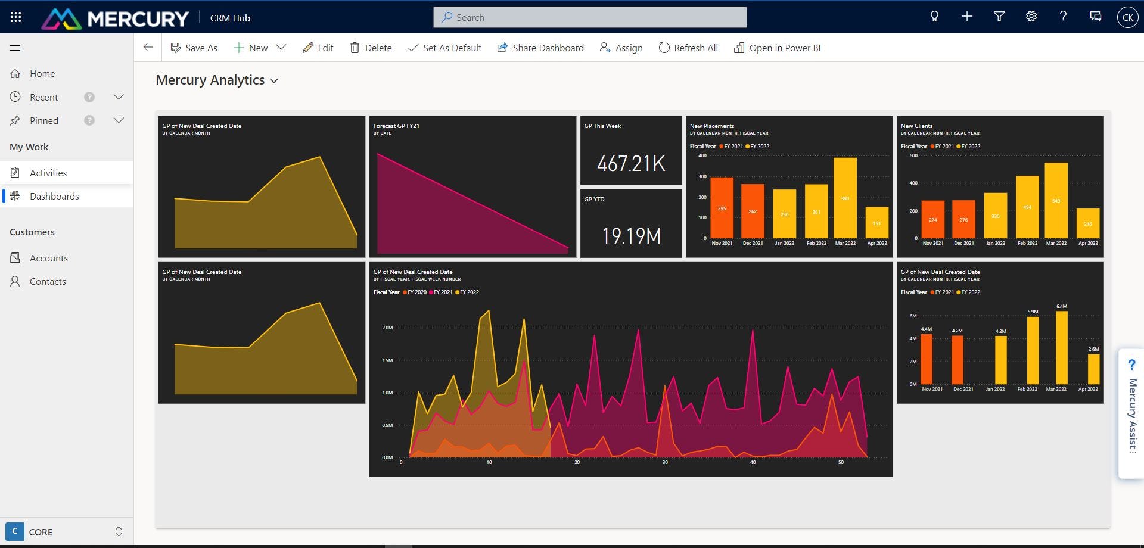Screen dimensions: 1144x548
Task: Click Set As Default
Action: pos(444,48)
